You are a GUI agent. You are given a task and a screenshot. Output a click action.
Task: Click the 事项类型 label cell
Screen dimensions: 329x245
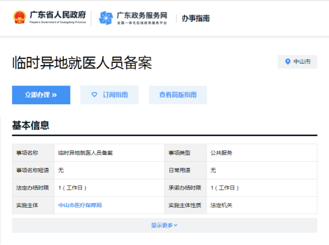point(185,153)
